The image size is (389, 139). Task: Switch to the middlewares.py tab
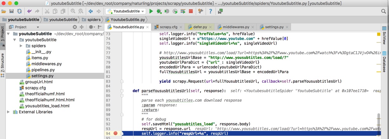coord(236,27)
